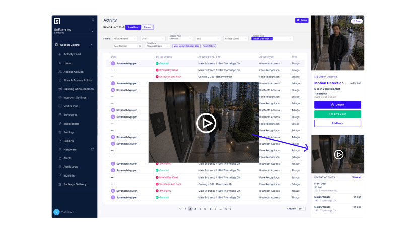Screen dimensions: 416x233
Task: Open Building Announcements megaphone item
Action: point(79,89)
